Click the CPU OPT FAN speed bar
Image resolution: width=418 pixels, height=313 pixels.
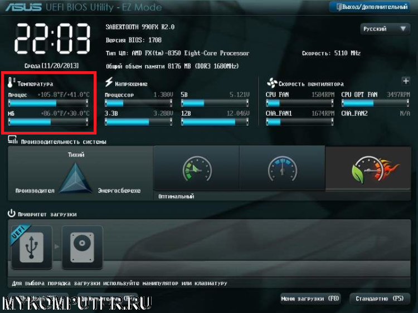[375, 103]
